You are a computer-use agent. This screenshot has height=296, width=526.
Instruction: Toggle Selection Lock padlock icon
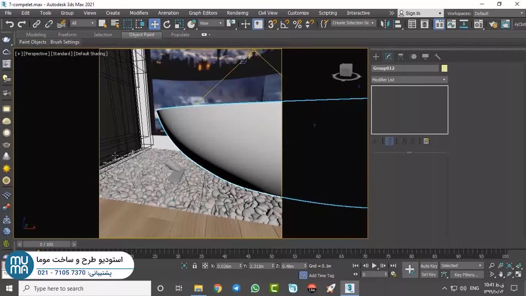pos(195,266)
